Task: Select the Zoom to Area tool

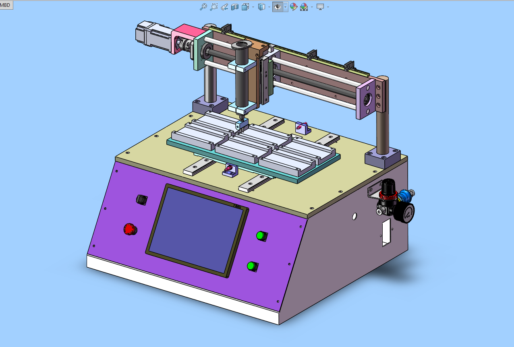Action: tap(214, 7)
